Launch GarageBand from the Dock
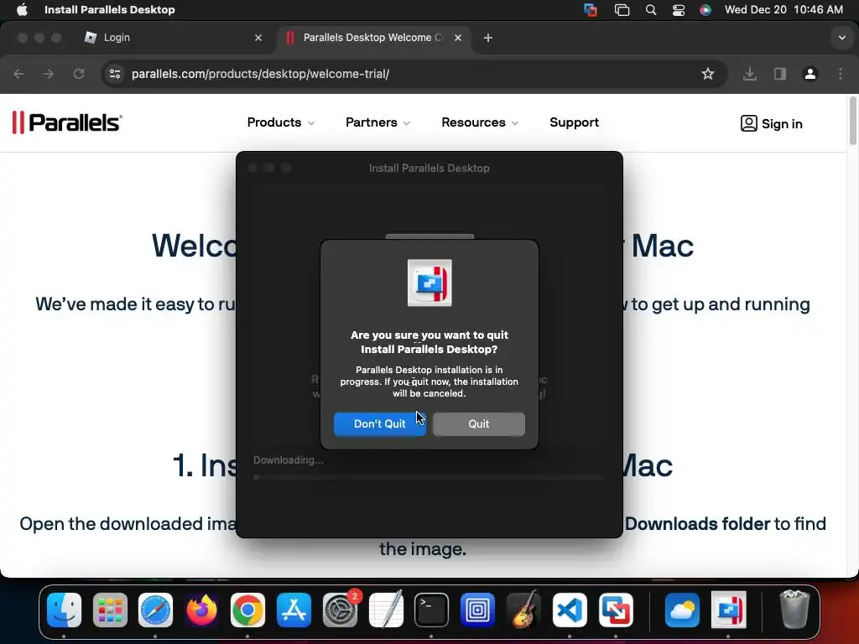The width and height of the screenshot is (859, 644). 523,610
